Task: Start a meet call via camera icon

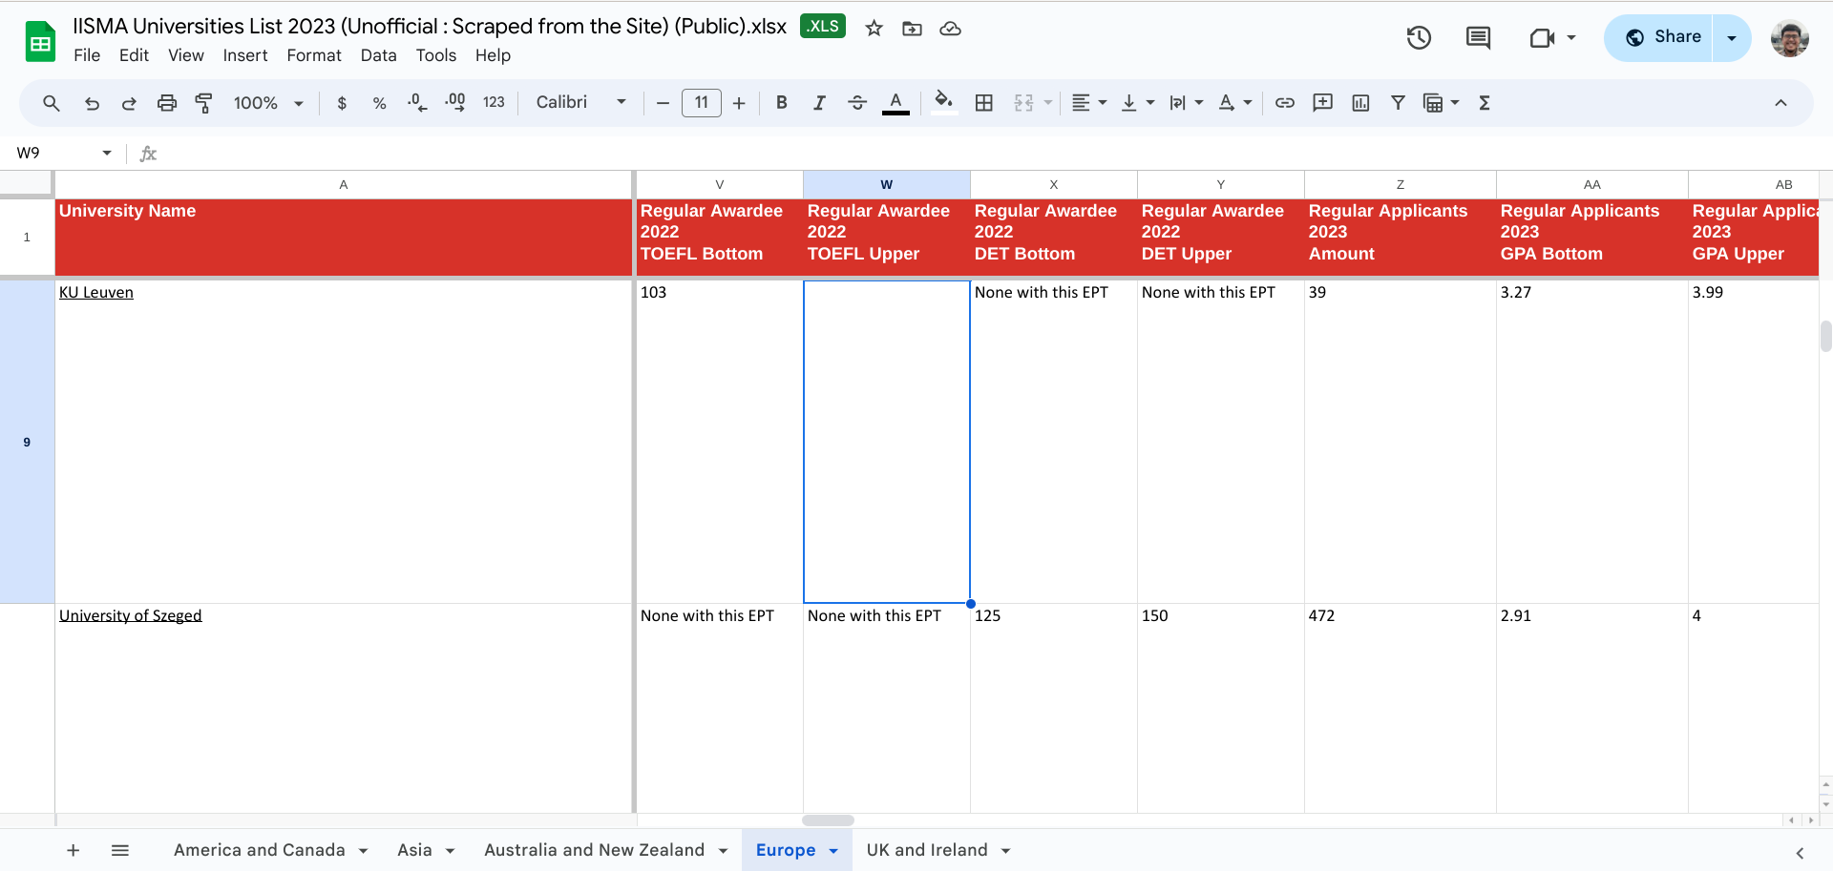Action: point(1543,38)
